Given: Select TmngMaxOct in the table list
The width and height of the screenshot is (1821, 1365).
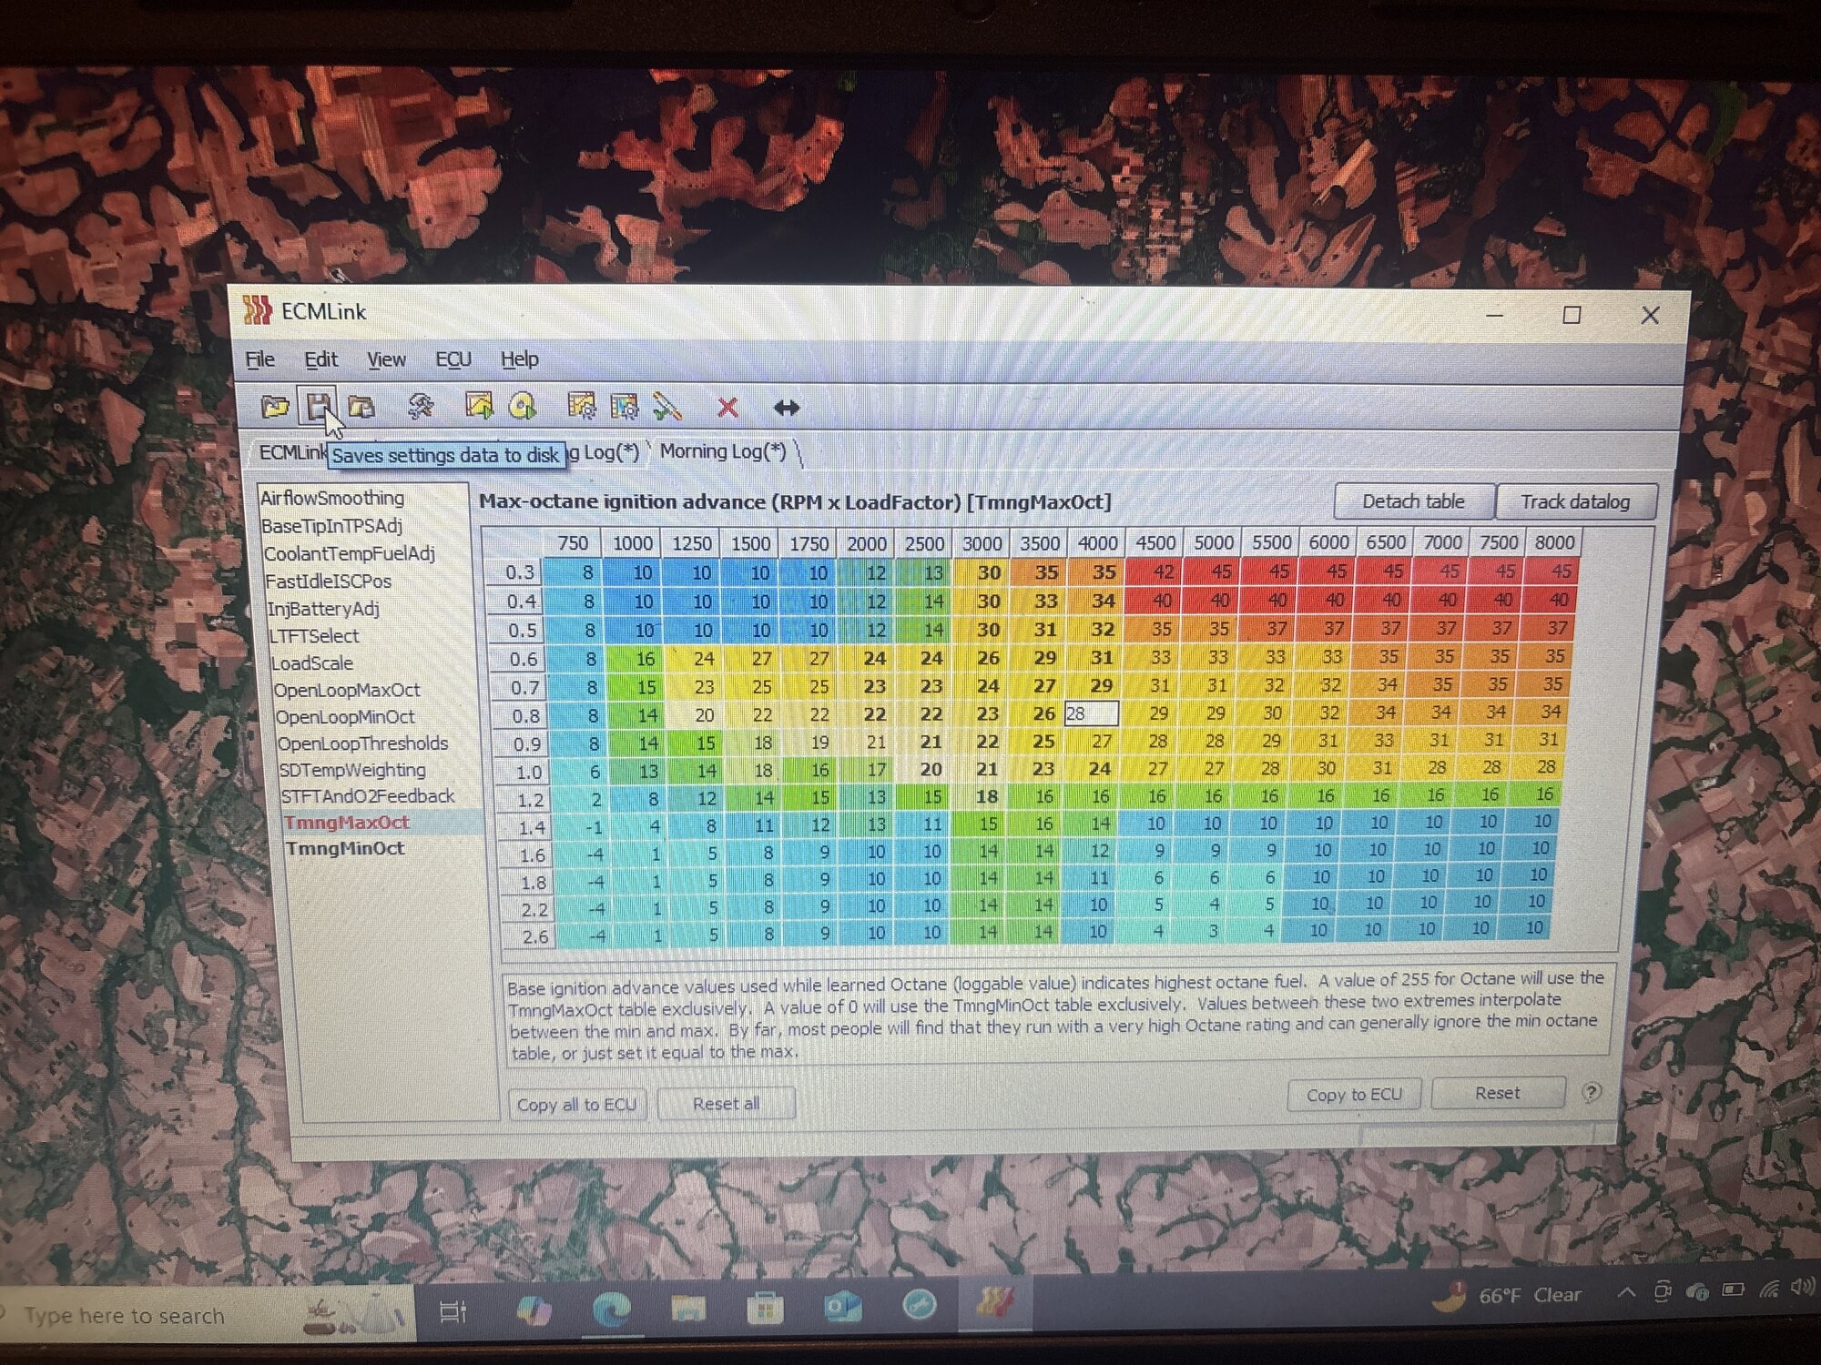Looking at the screenshot, I should point(346,822).
